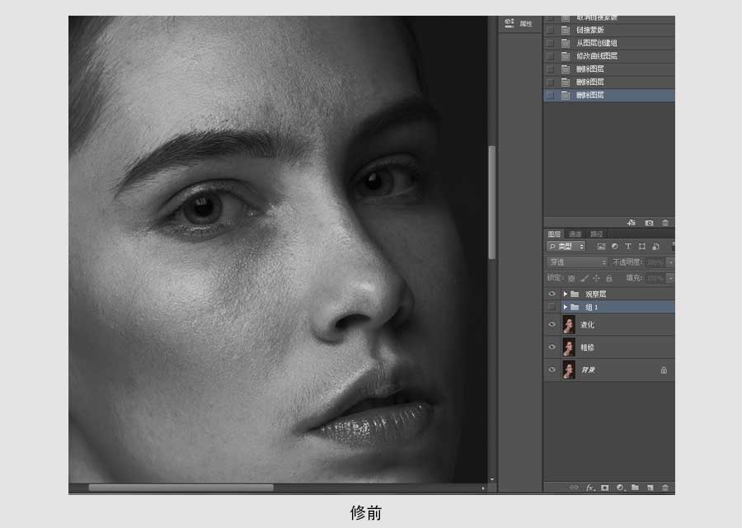Screen dimensions: 742x528
Task: Click the 精修 layer thumbnail
Action: pyautogui.click(x=568, y=347)
